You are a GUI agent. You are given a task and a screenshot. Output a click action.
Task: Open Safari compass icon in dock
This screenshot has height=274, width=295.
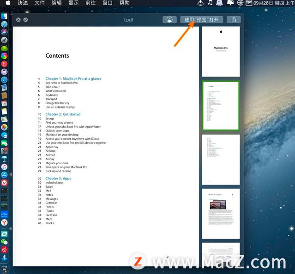(x=4, y=80)
